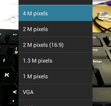Choose the 2 M pixels resolution
This screenshot has height=106, width=111.
[x=55, y=29]
